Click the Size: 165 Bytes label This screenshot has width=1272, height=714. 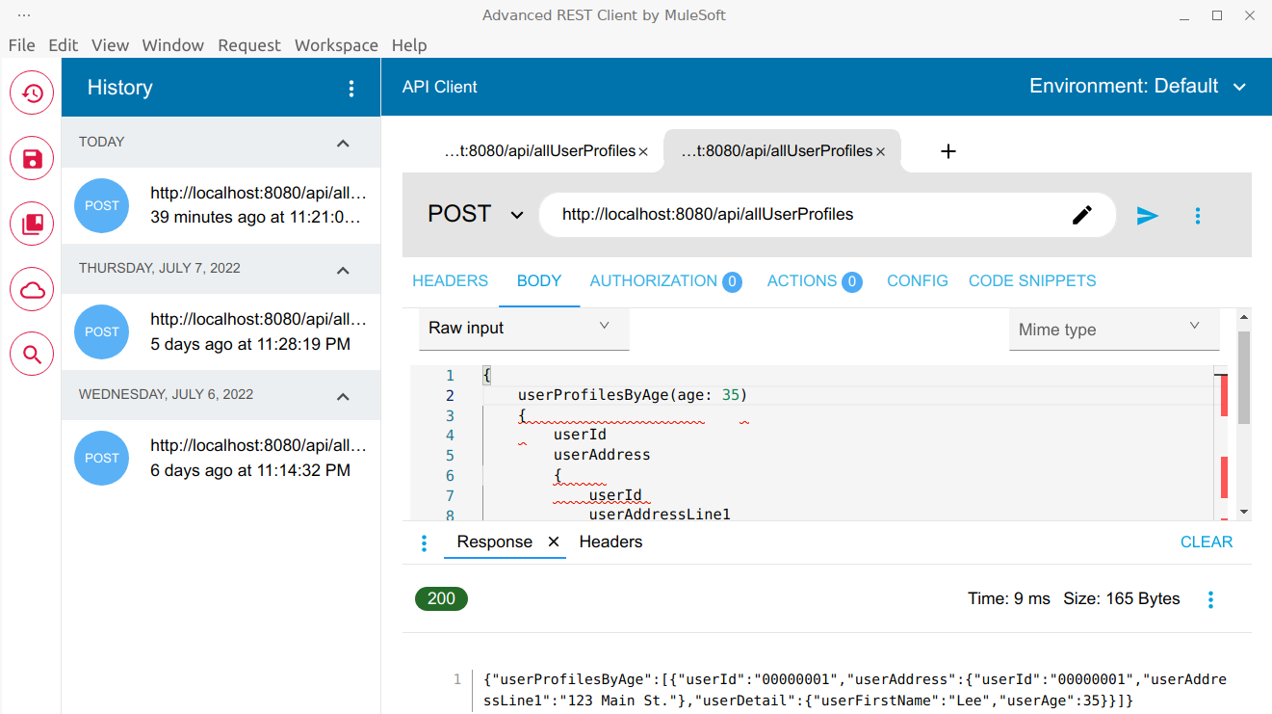pos(1122,598)
